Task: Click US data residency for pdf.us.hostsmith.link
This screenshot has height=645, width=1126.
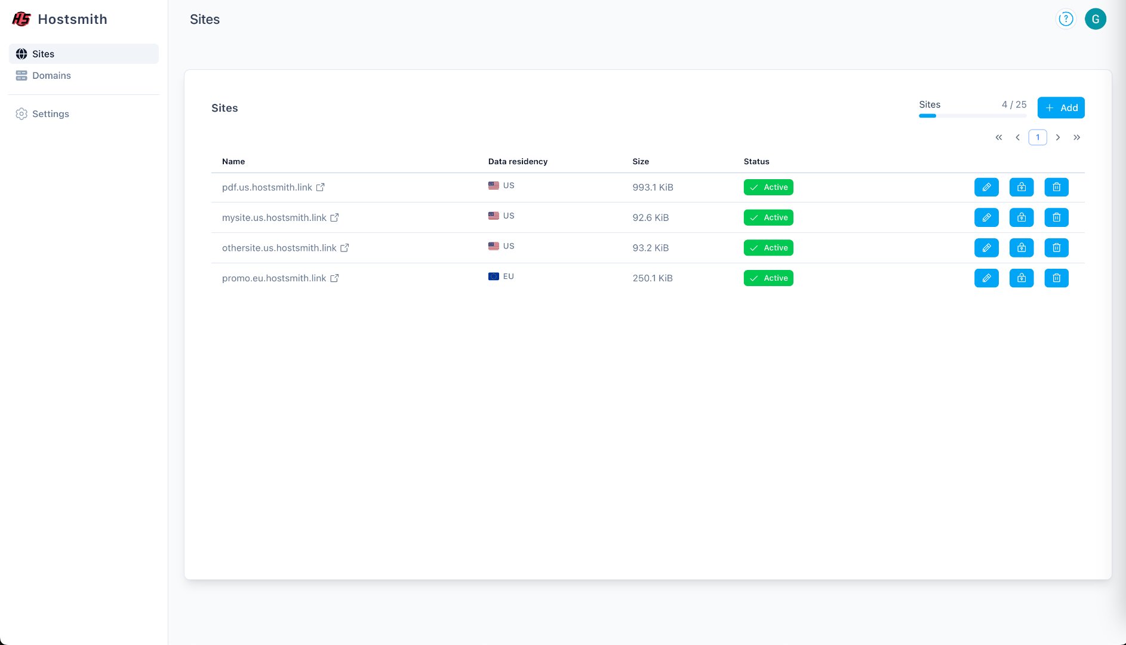Action: pyautogui.click(x=501, y=186)
